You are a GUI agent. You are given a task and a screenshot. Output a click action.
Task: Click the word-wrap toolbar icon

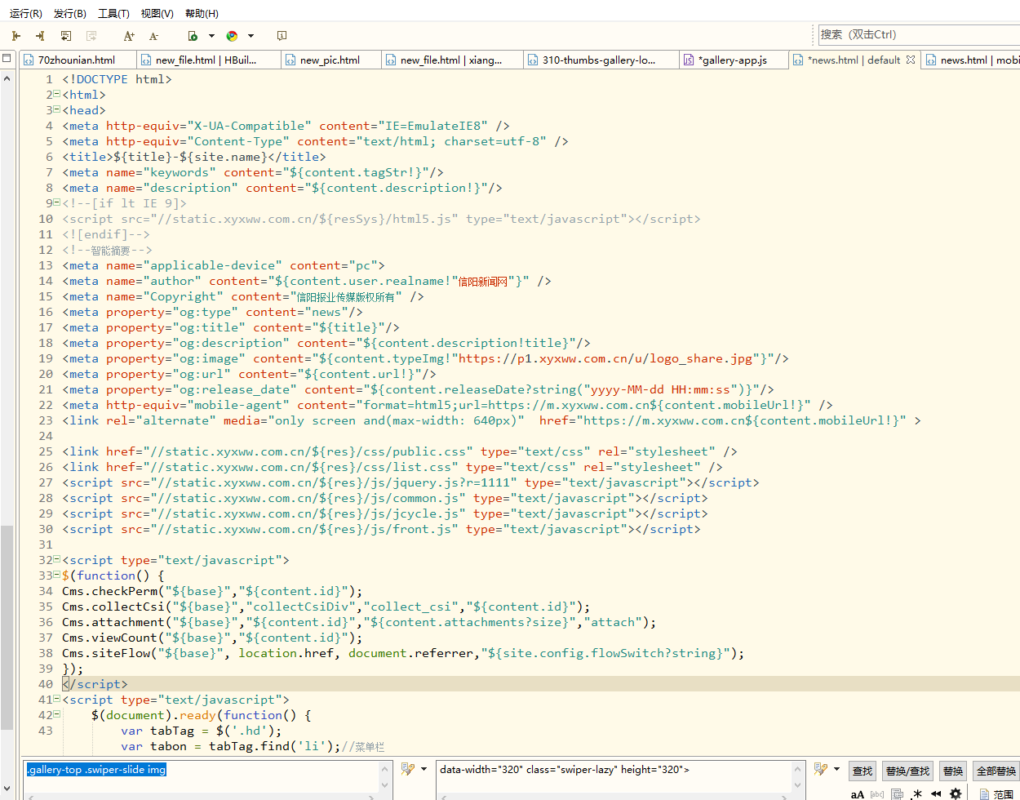click(66, 36)
